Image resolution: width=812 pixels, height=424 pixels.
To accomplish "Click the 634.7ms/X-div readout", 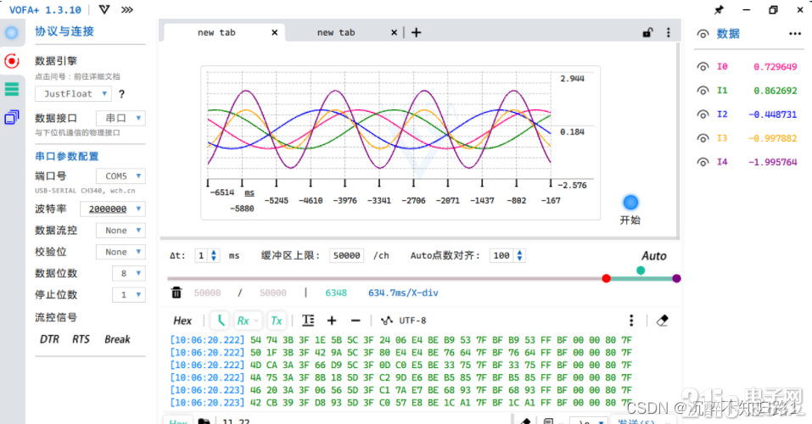I will pyautogui.click(x=403, y=293).
